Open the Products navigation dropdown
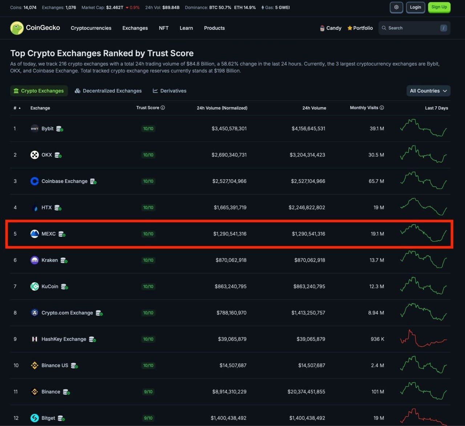Image resolution: width=465 pixels, height=426 pixels. 214,28
